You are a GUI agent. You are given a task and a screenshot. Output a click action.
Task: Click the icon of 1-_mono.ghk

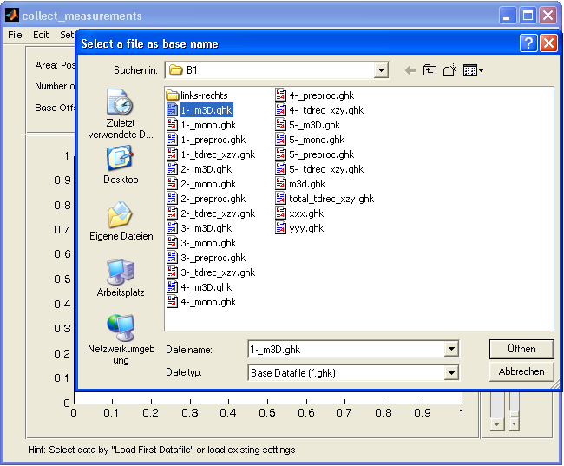pos(173,125)
